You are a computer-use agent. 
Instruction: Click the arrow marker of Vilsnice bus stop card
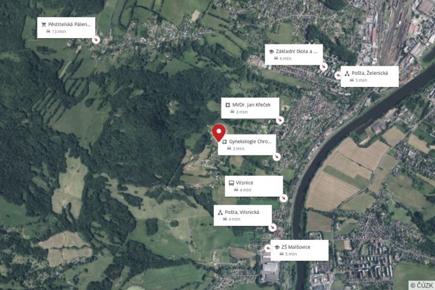tap(283, 198)
